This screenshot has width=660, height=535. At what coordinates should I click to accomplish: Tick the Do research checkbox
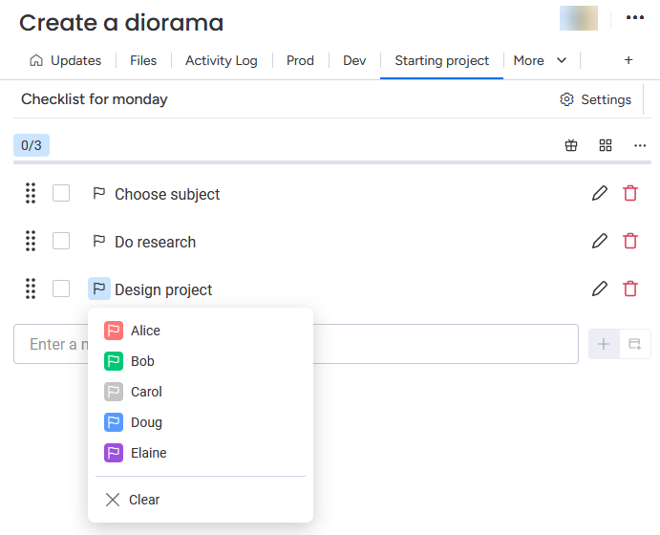[61, 242]
